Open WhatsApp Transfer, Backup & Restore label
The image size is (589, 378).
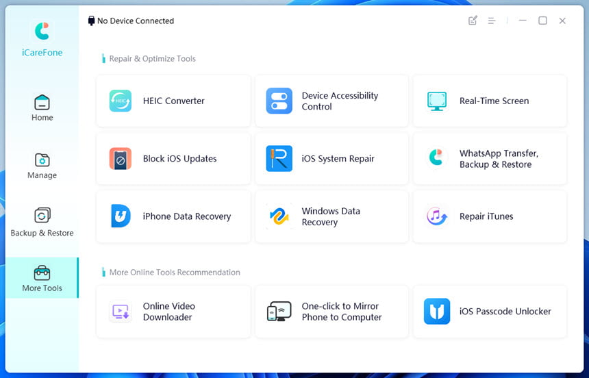[x=499, y=159]
